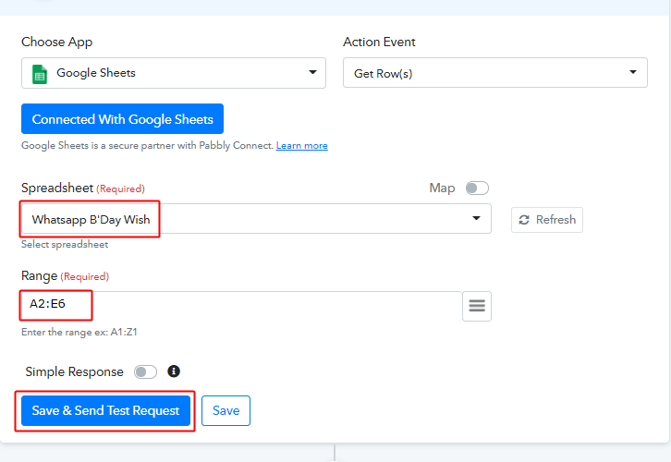The width and height of the screenshot is (671, 462).
Task: Click the Save button
Action: click(x=226, y=410)
